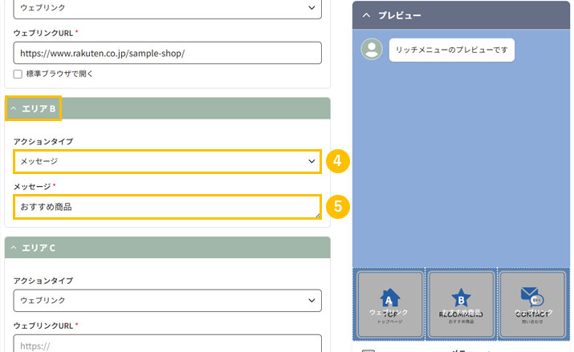Click the rakuten.co.jp URL input field
This screenshot has height=352, width=574.
(167, 53)
